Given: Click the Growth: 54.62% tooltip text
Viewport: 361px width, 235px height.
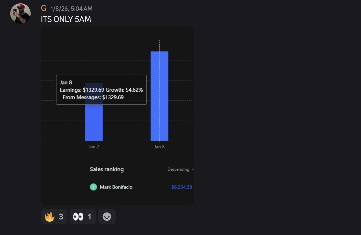Looking at the screenshot, I should pyautogui.click(x=124, y=90).
